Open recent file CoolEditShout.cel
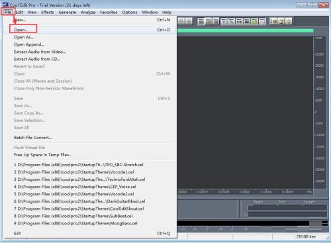This screenshot has width=331, height=243. pos(90,209)
